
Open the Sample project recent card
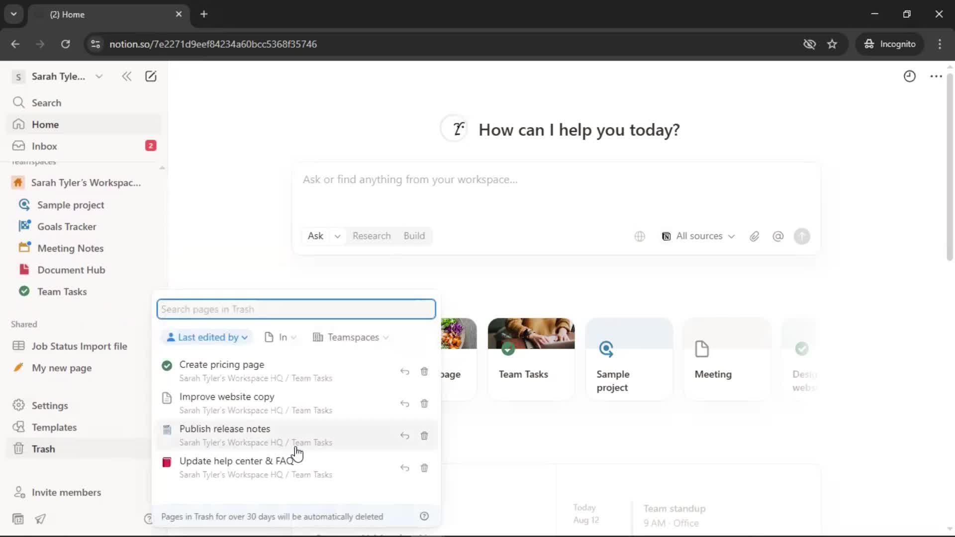(x=629, y=359)
